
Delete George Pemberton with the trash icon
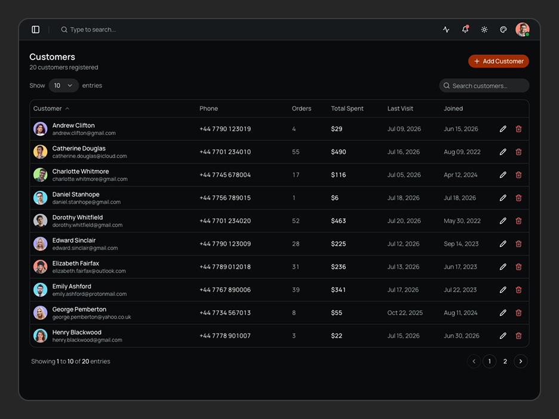pyautogui.click(x=519, y=313)
